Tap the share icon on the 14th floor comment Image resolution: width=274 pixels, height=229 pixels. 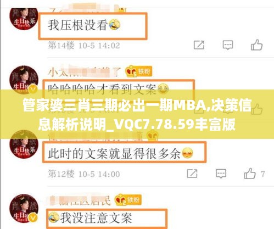coord(199,45)
